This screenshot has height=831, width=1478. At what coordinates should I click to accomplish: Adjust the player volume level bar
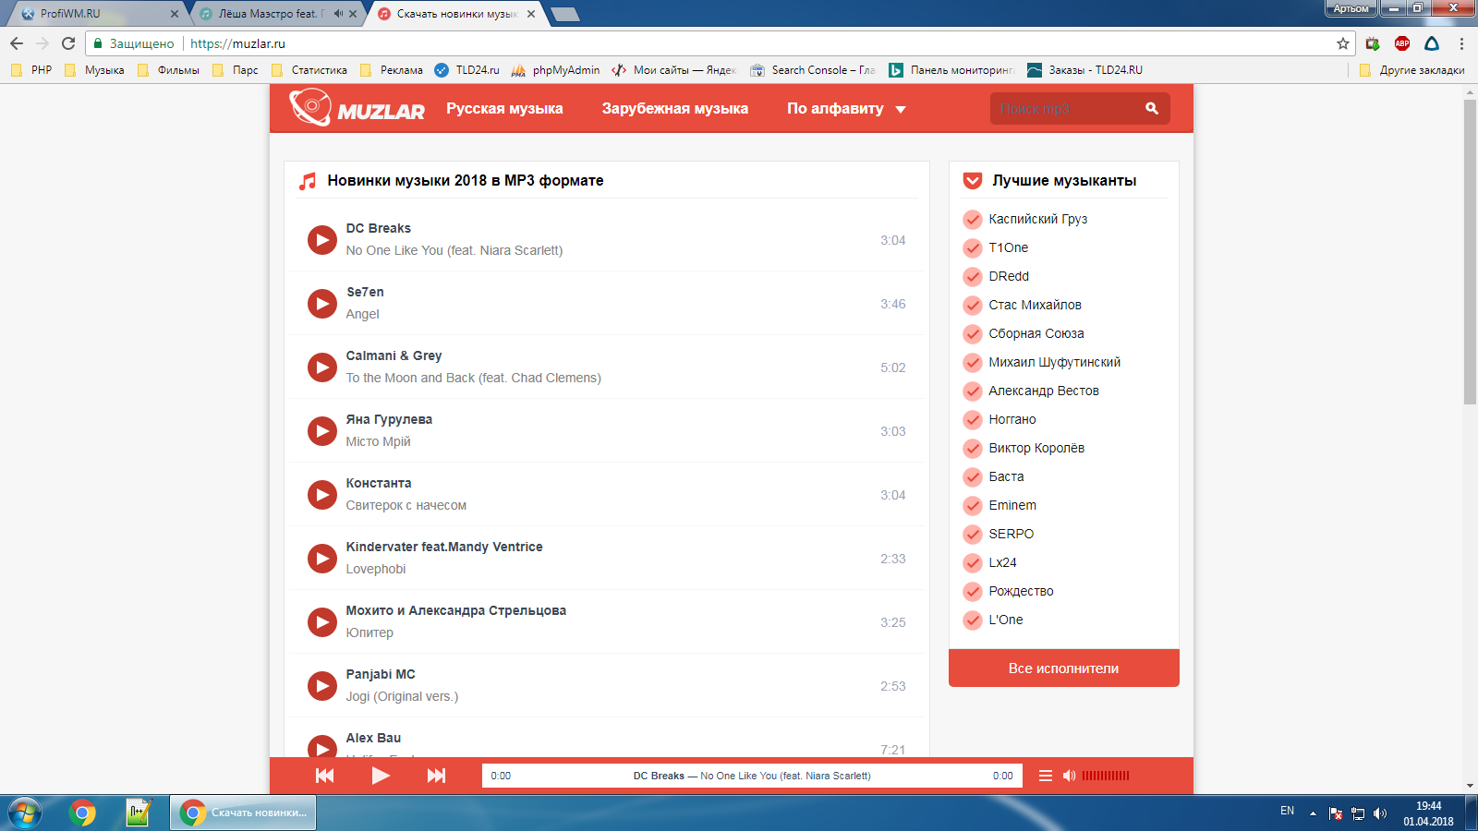click(x=1106, y=776)
